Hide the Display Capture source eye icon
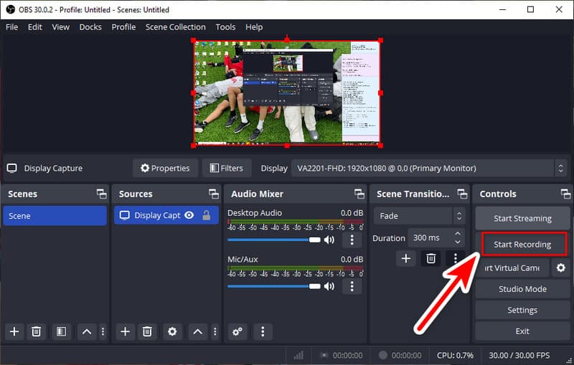Image resolution: width=574 pixels, height=365 pixels. [x=189, y=215]
